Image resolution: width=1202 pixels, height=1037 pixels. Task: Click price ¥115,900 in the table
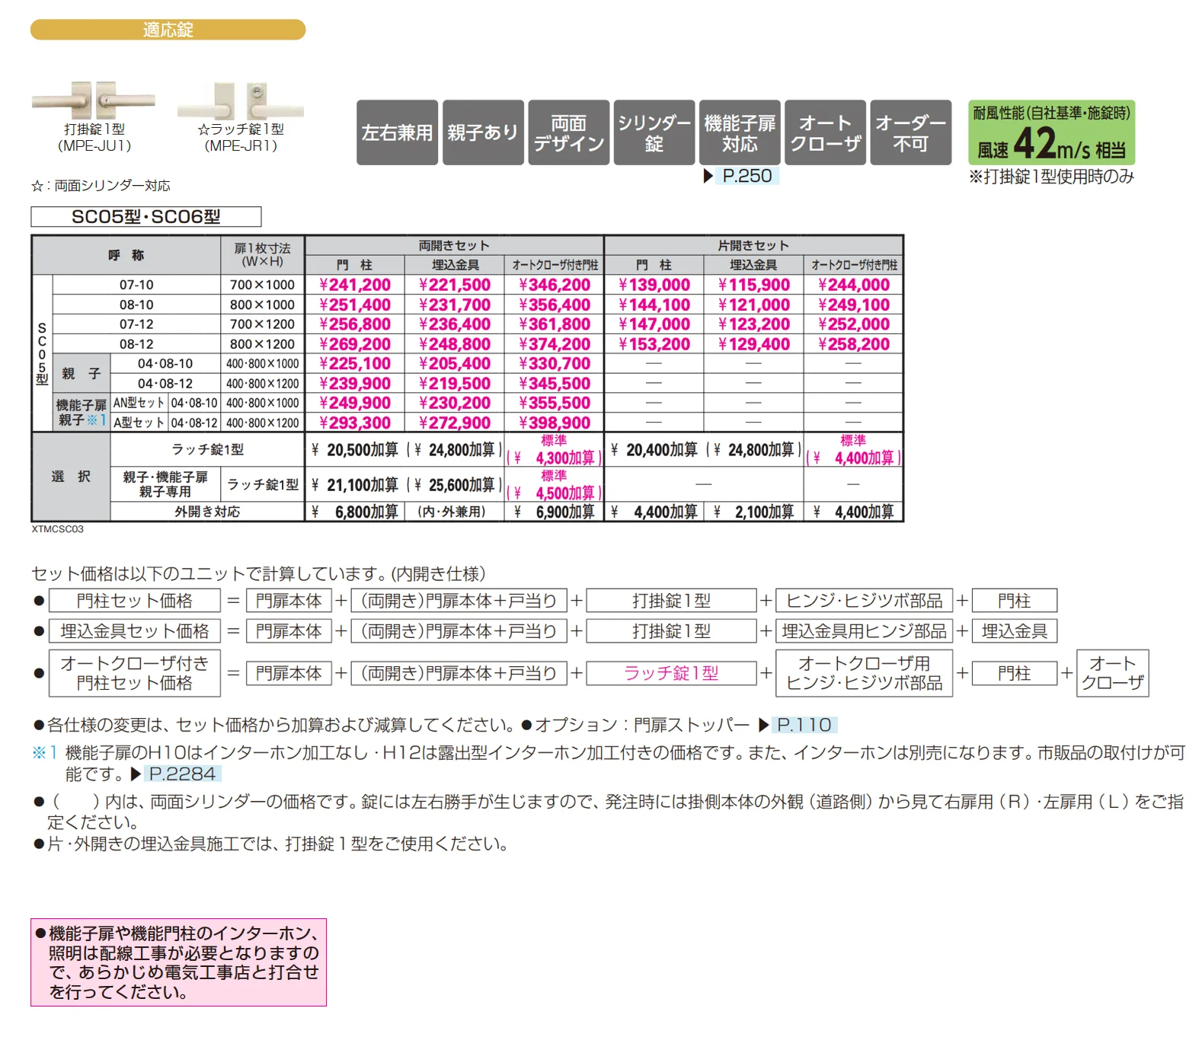(754, 285)
